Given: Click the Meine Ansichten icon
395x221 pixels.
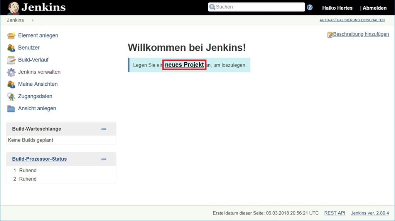Looking at the screenshot, I should [11, 84].
